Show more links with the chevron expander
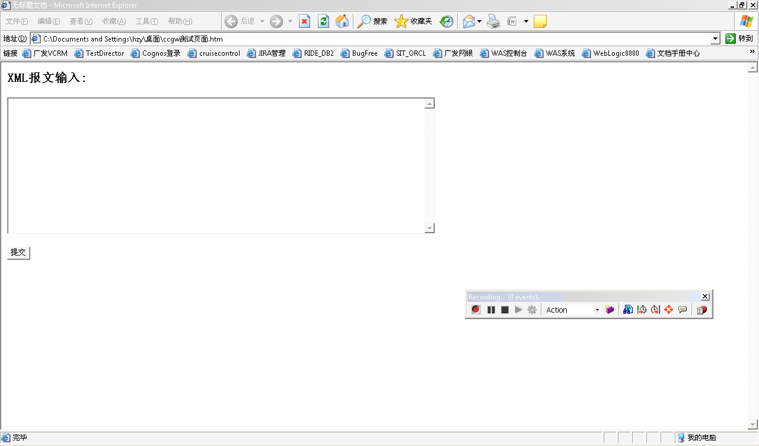 pos(752,52)
